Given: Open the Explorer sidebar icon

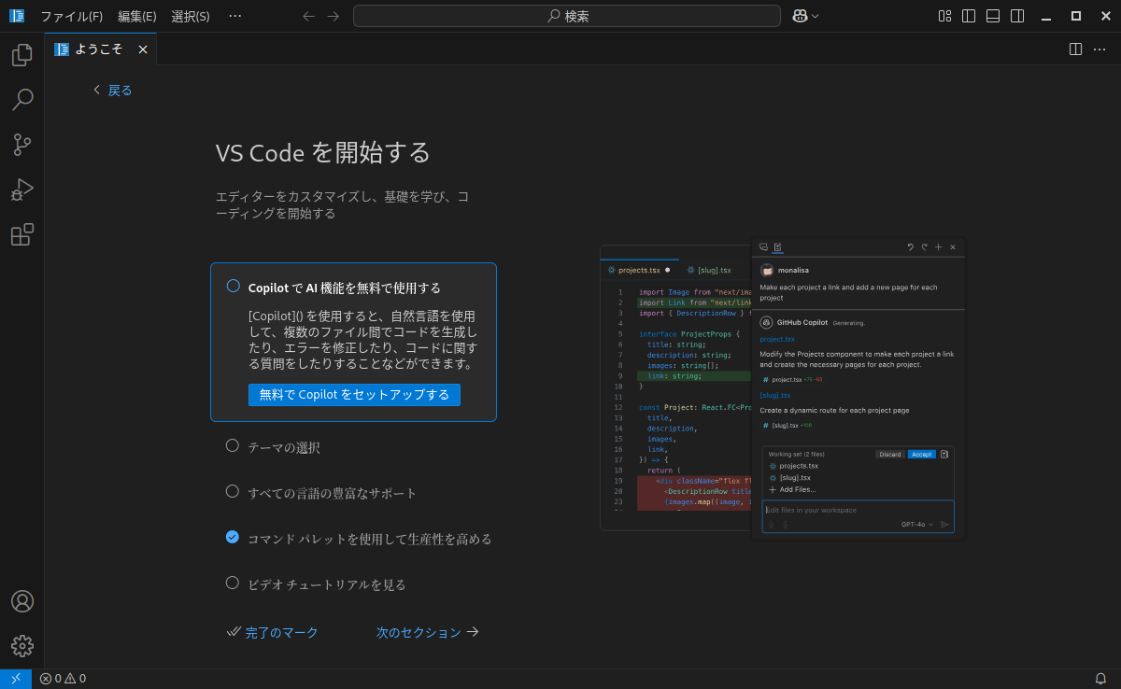Looking at the screenshot, I should pos(22,55).
